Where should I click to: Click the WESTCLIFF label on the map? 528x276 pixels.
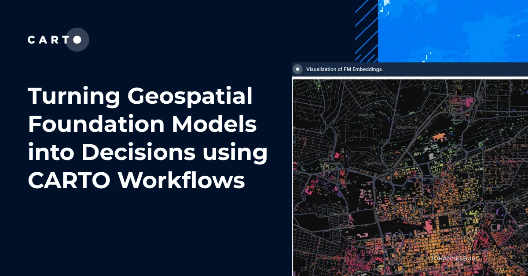coord(367,116)
